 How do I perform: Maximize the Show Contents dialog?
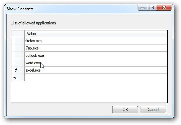pyautogui.click(x=152, y=7)
